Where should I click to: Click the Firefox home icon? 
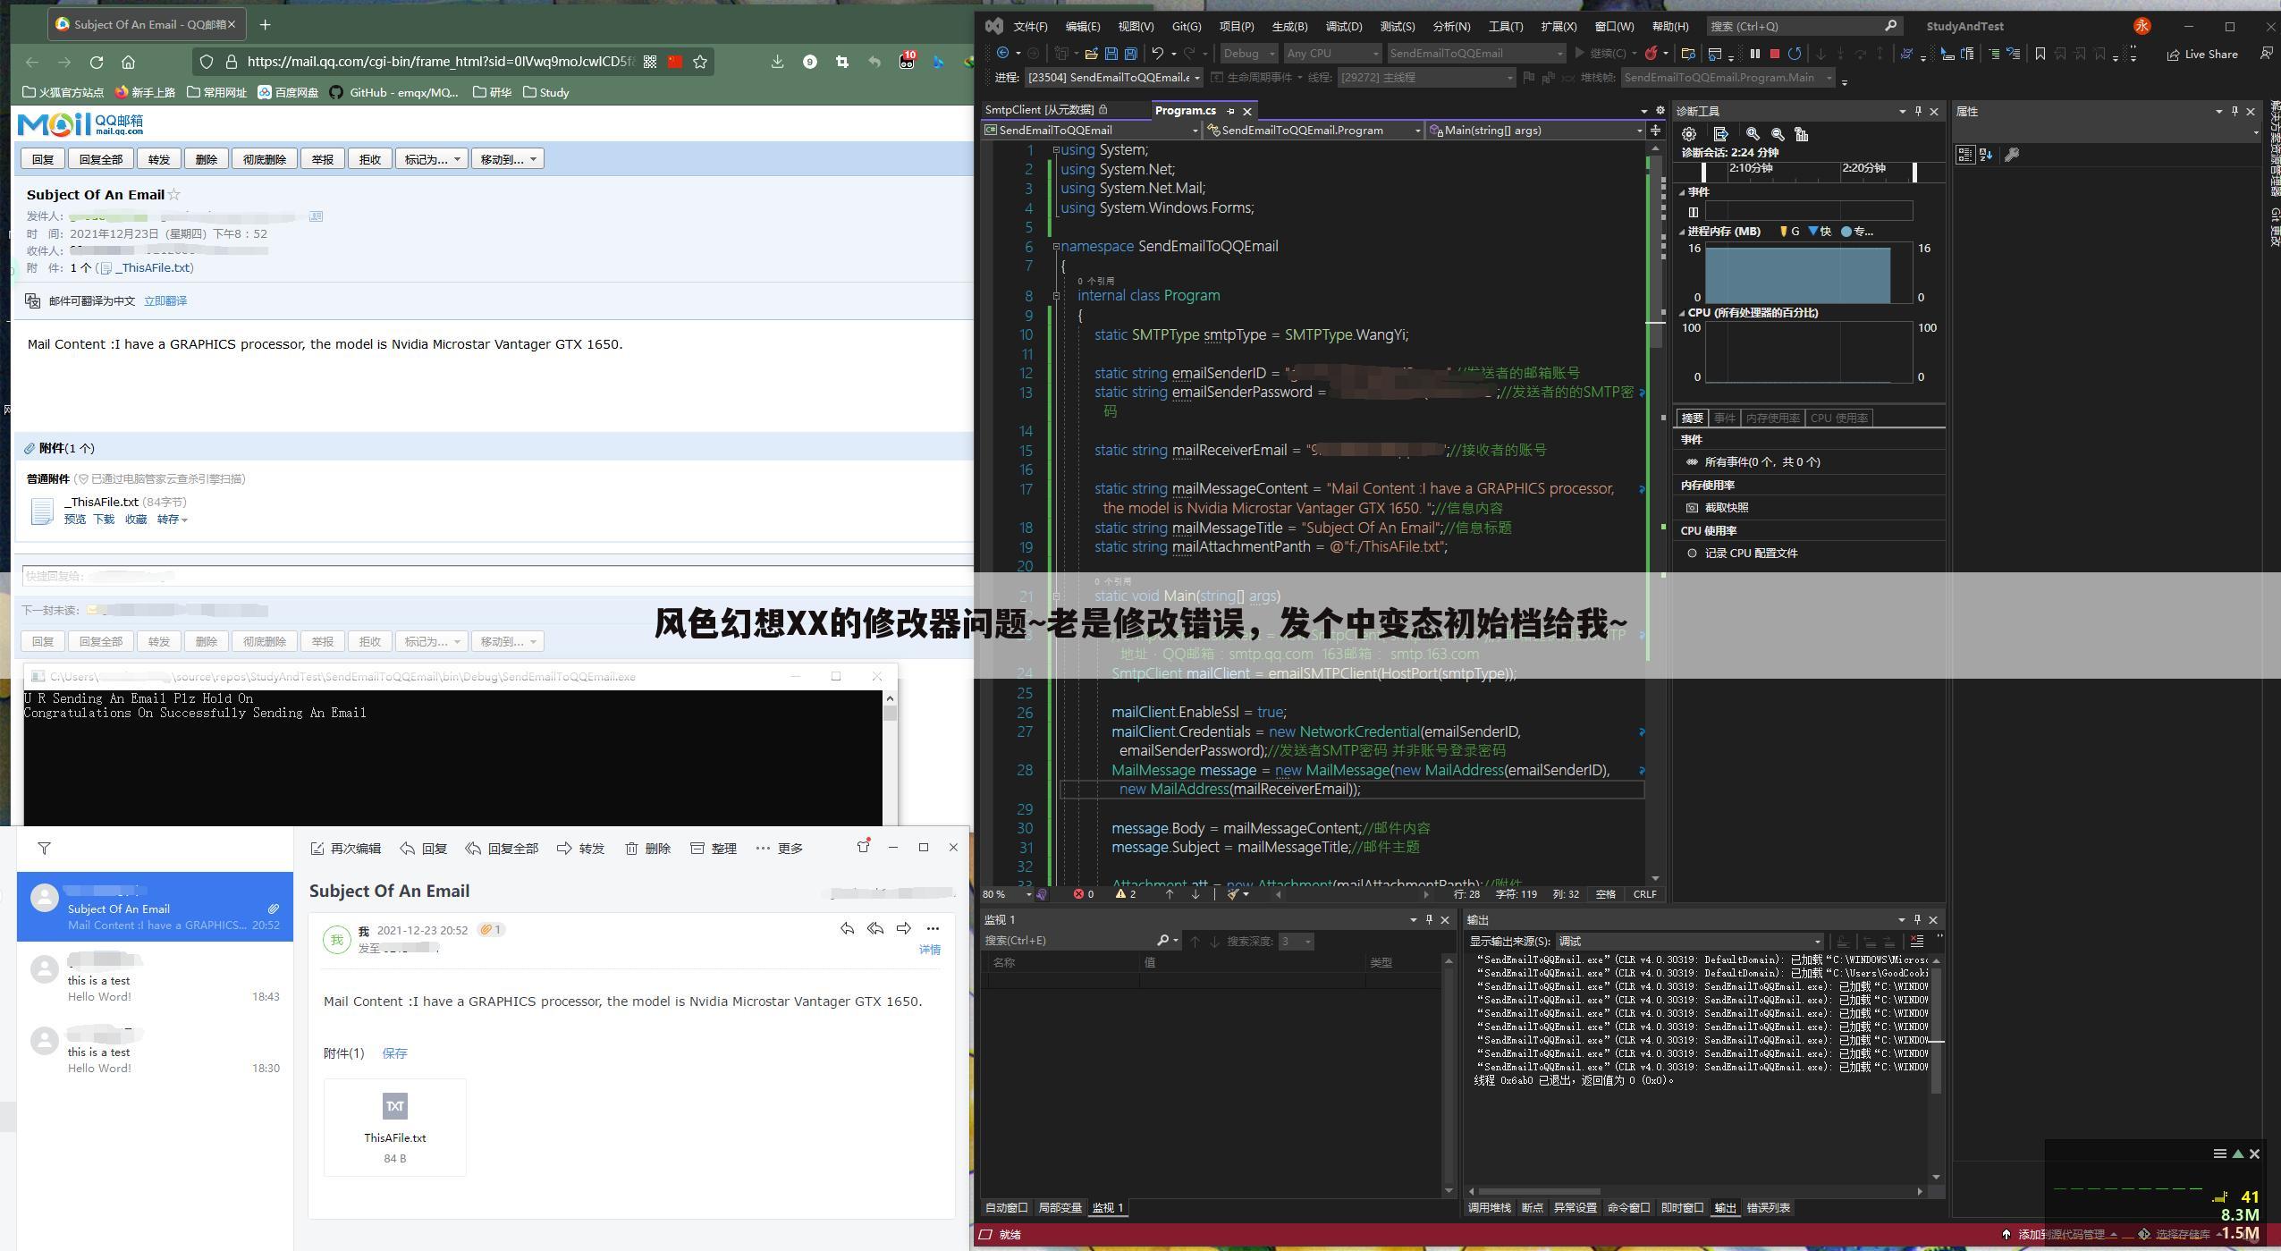[x=129, y=62]
